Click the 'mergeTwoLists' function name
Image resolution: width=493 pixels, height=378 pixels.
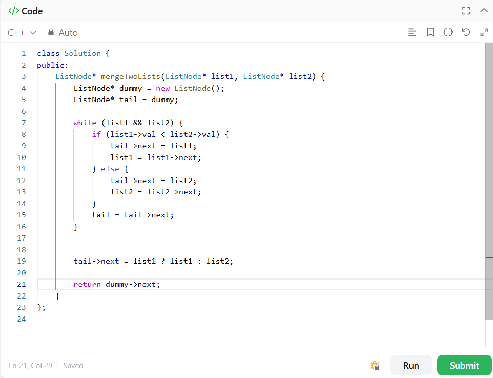[131, 76]
